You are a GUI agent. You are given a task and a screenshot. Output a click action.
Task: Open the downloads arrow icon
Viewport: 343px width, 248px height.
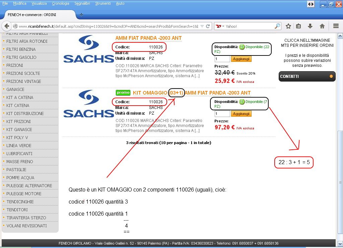(x=310, y=26)
